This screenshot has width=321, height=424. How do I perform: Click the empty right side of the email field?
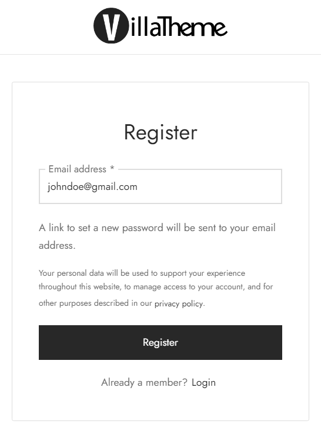pos(216,187)
